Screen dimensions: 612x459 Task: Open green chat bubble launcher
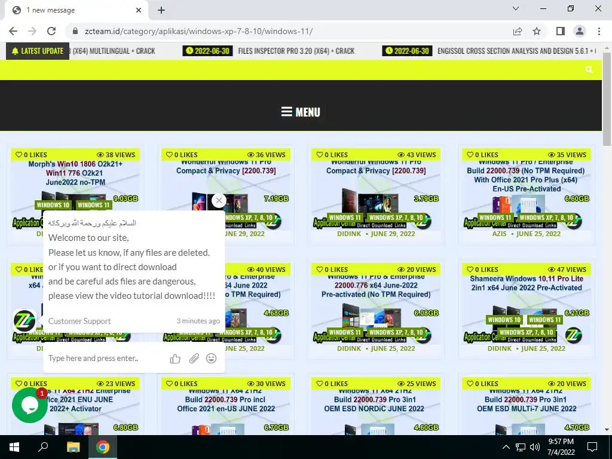30,406
